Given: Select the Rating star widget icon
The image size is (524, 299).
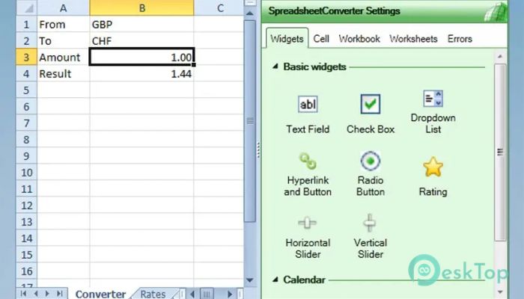Looking at the screenshot, I should tap(433, 167).
